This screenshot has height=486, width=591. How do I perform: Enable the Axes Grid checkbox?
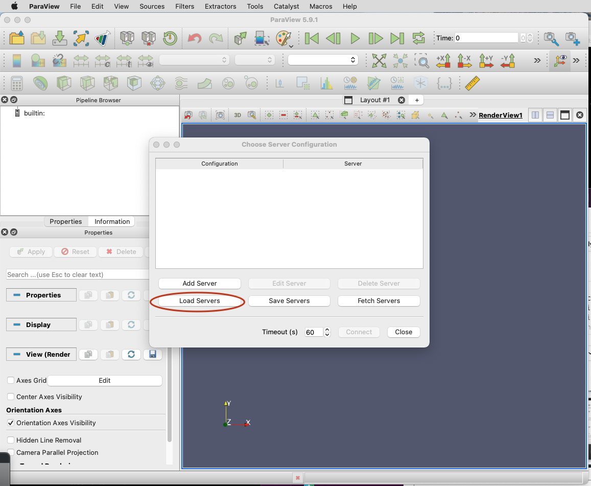coord(11,380)
